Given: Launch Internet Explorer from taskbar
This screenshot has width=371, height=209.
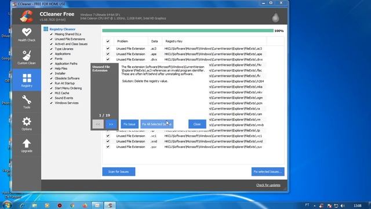Looking at the screenshot, I should click(22, 206).
